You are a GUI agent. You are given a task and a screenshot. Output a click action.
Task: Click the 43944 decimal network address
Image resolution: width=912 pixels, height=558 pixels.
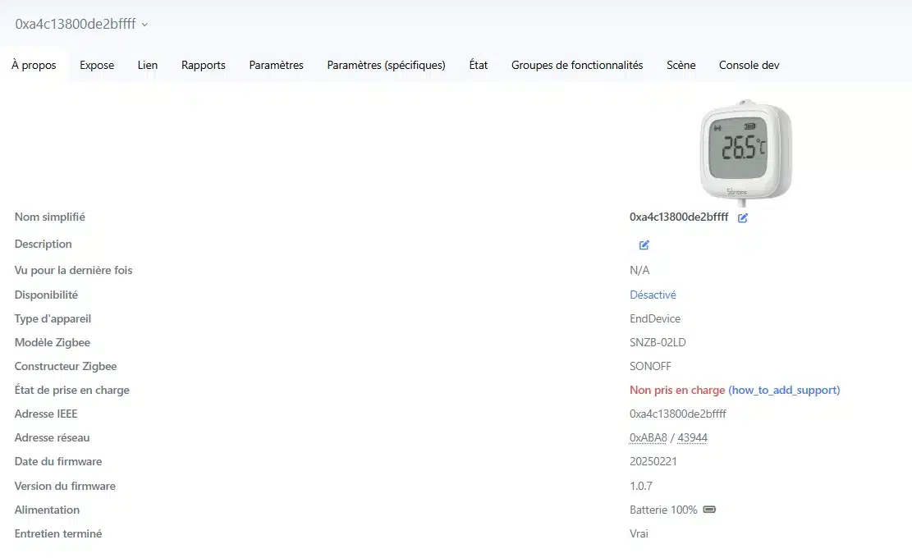[x=692, y=437]
